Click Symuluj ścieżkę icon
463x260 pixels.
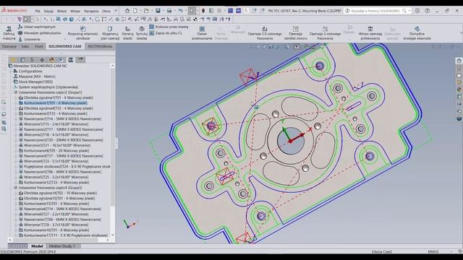[x=142, y=29]
